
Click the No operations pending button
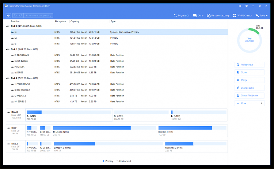tap(38, 16)
